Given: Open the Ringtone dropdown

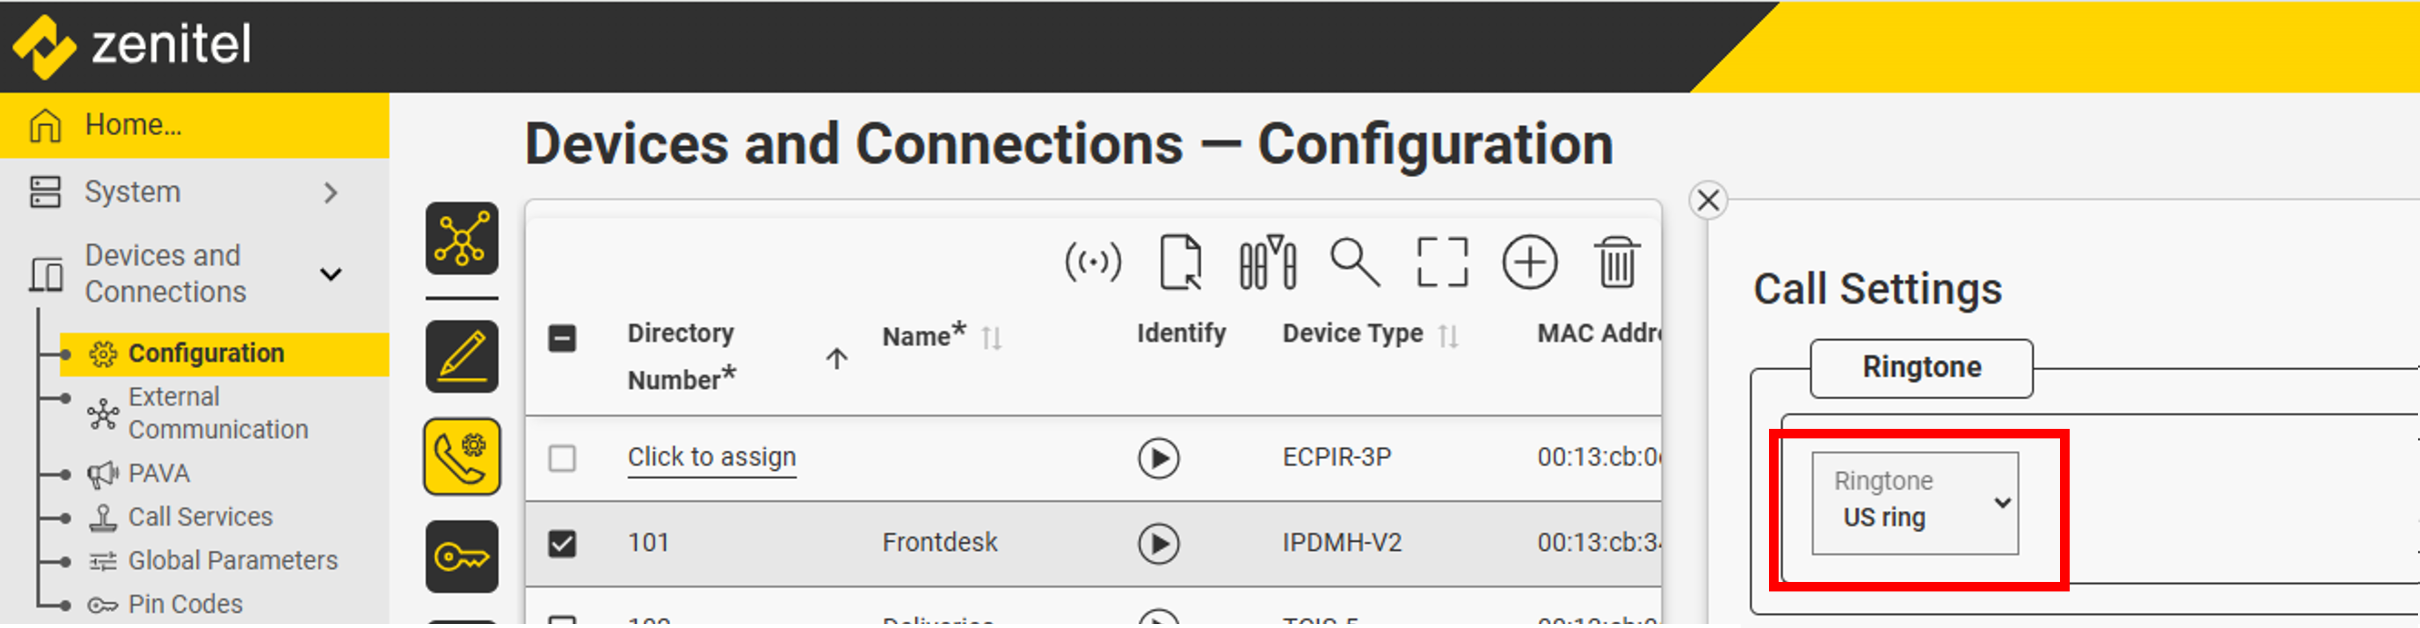Looking at the screenshot, I should click(x=1914, y=503).
